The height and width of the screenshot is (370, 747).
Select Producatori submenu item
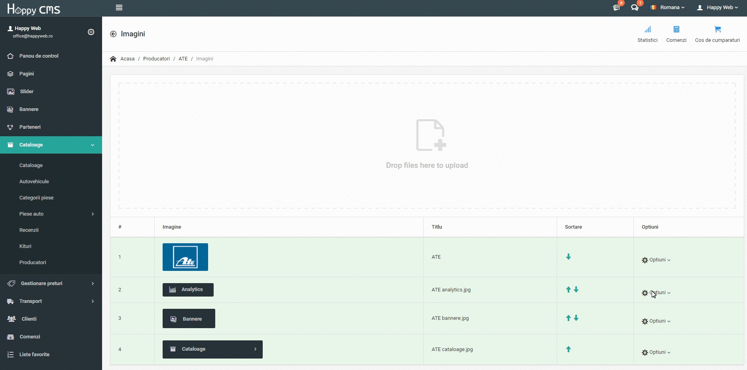pyautogui.click(x=51, y=263)
